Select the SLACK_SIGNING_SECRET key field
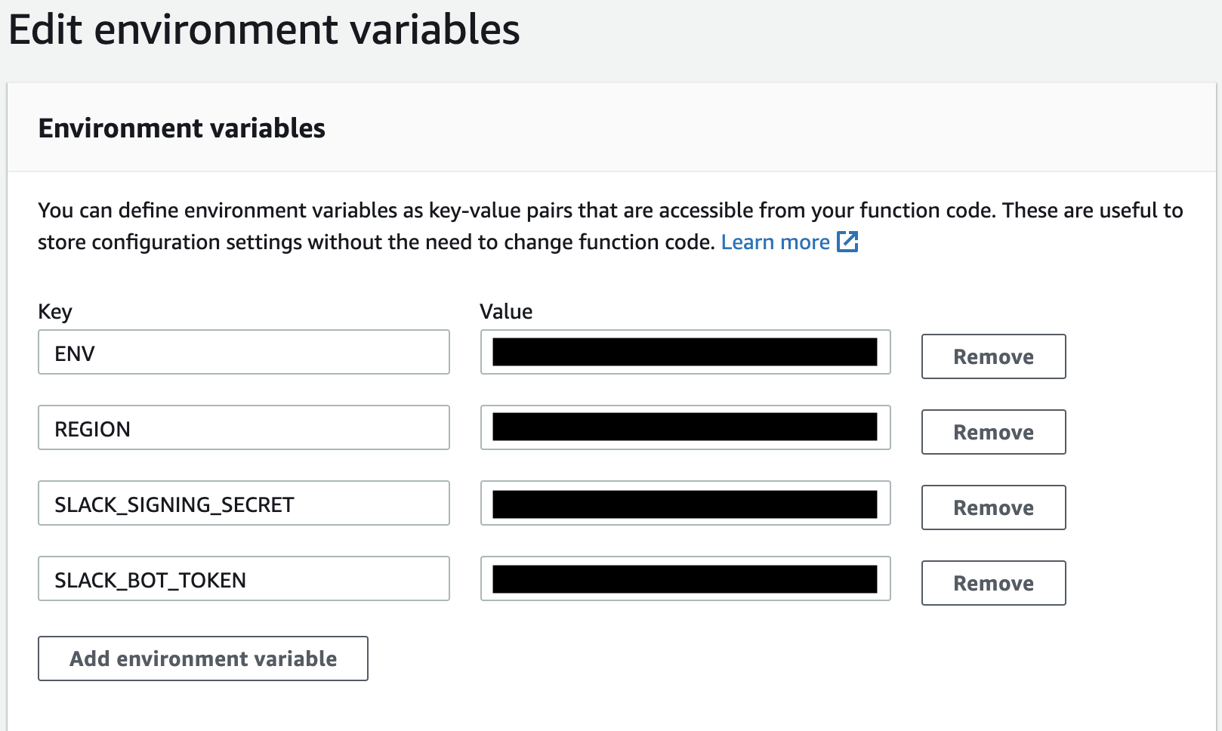 [244, 504]
